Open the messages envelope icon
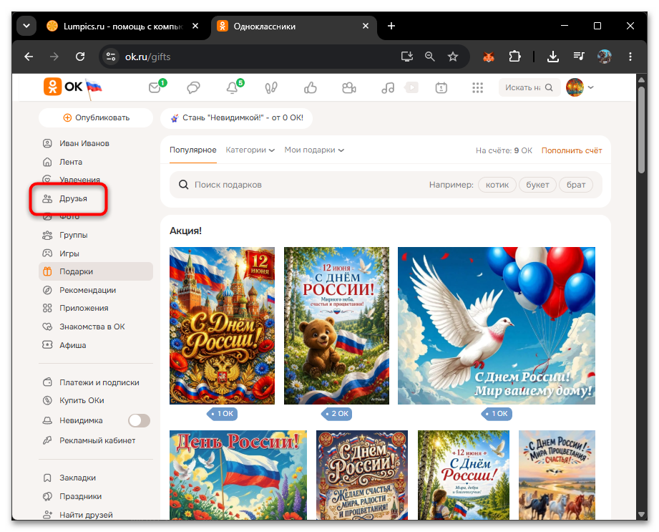The height and width of the screenshot is (532, 659). tap(155, 87)
